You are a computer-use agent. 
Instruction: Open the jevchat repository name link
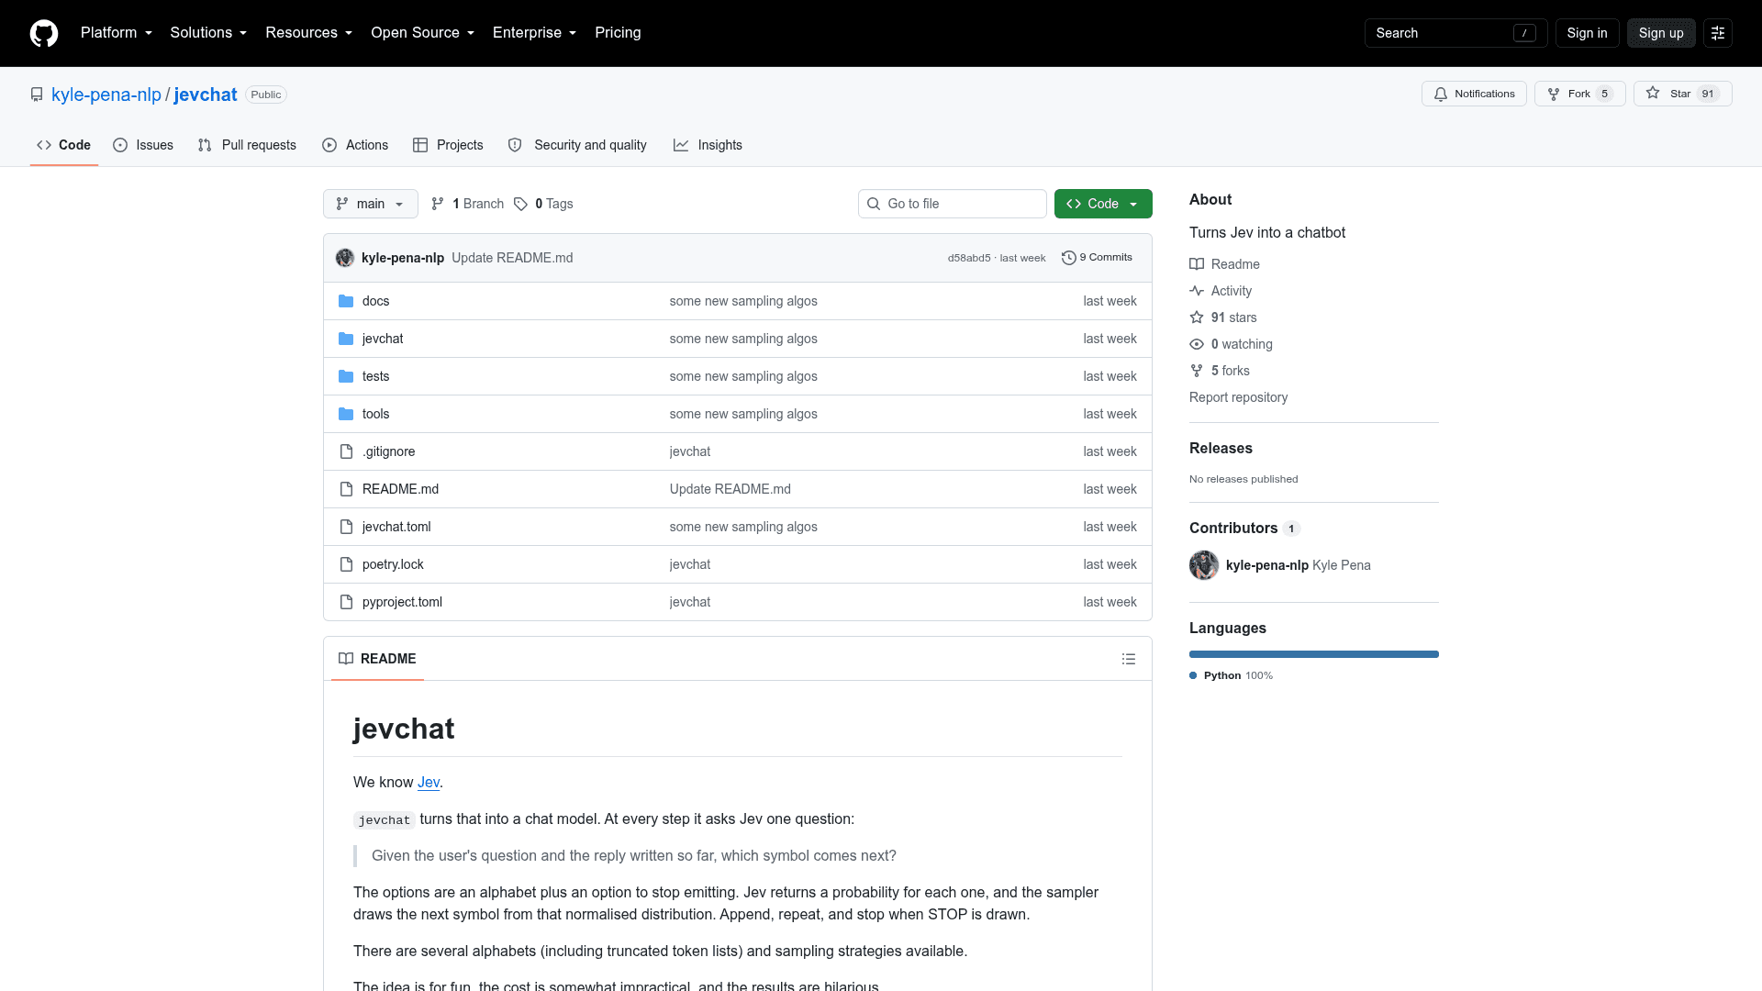[x=206, y=95]
